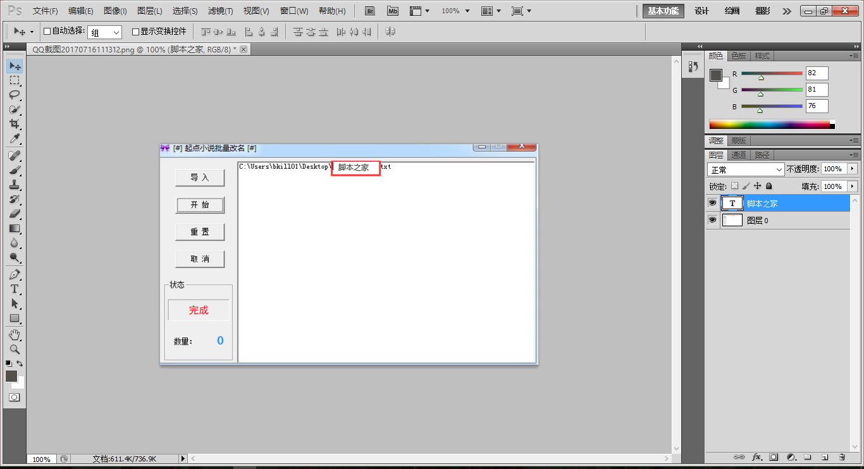The width and height of the screenshot is (864, 469).
Task: Toggle lock image pixels
Action: point(746,186)
